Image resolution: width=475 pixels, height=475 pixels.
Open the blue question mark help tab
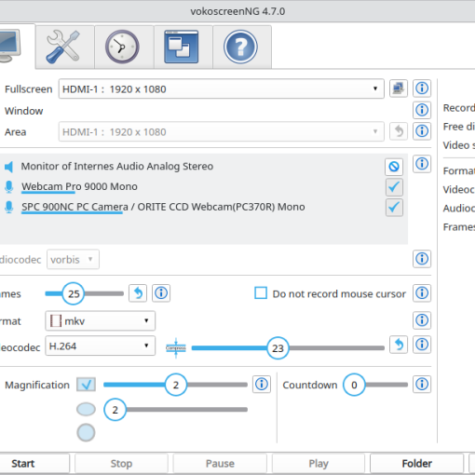(241, 47)
